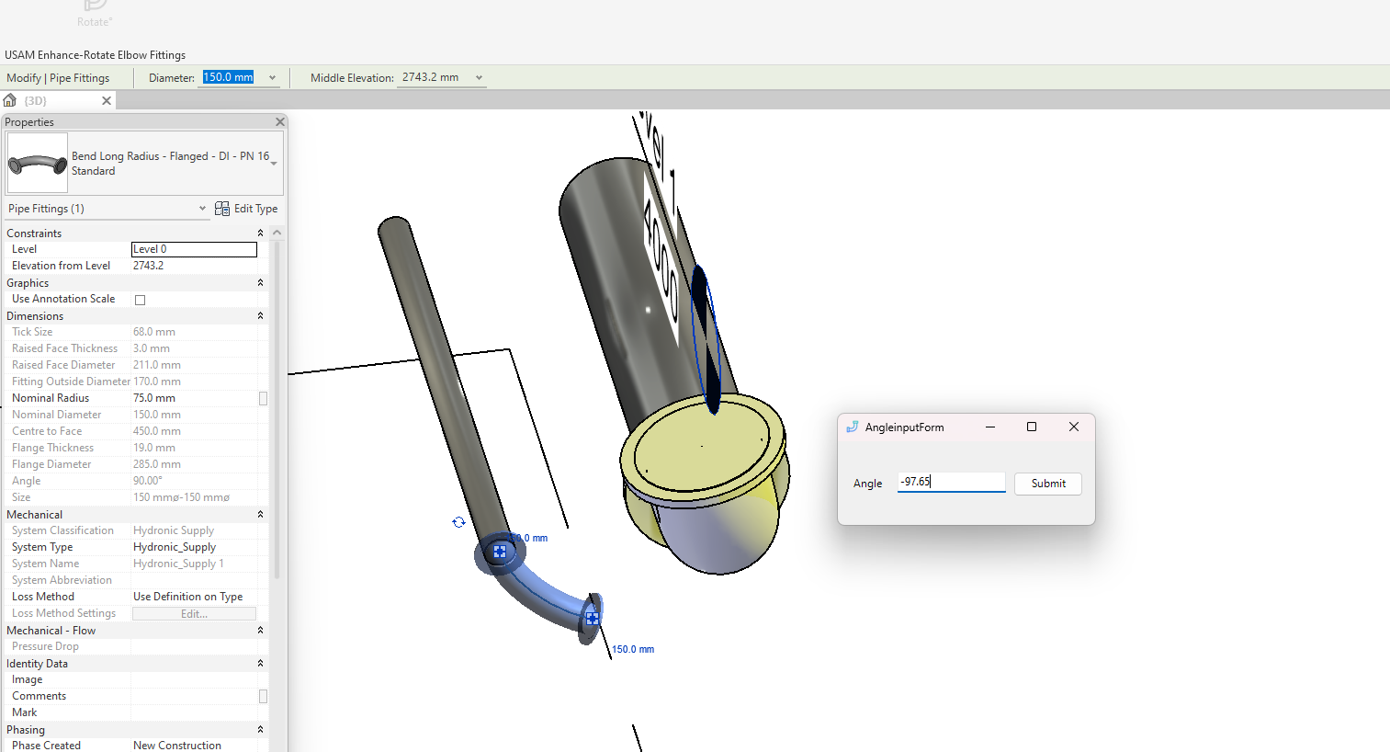This screenshot has width=1390, height=752.
Task: Select the yellow pipe cap in 3D view
Action: (x=703, y=450)
